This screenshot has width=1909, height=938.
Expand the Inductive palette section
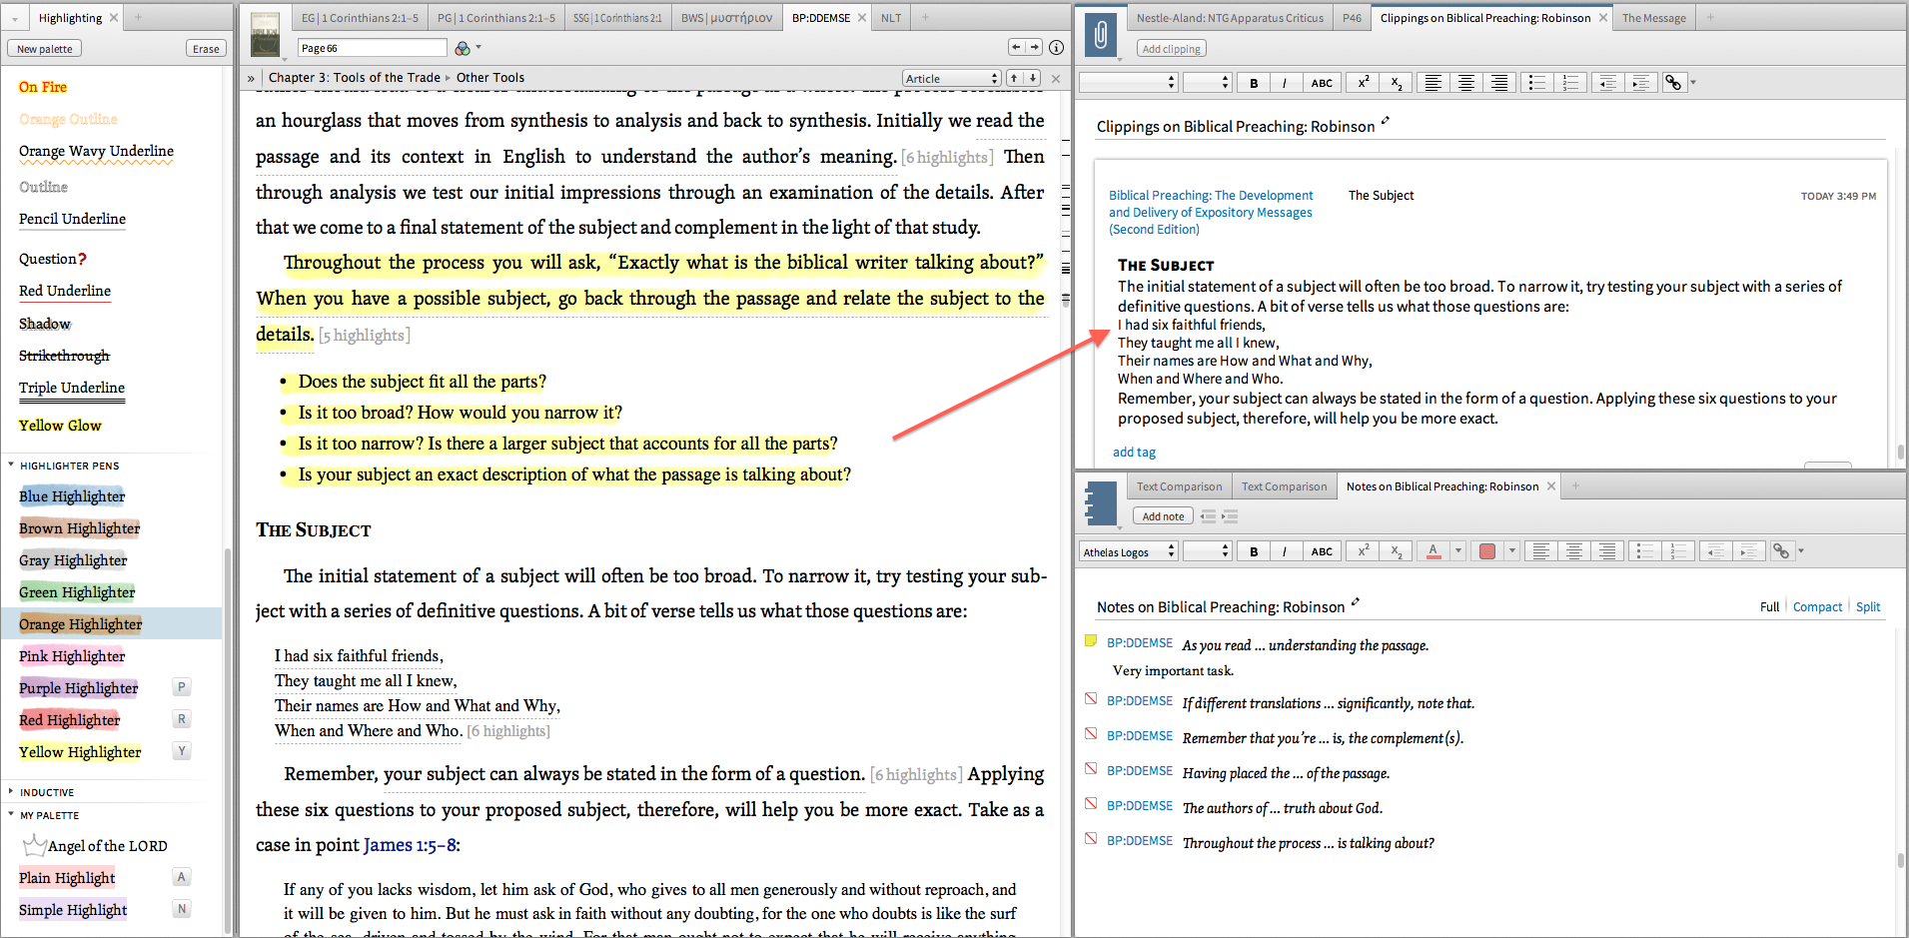[11, 791]
